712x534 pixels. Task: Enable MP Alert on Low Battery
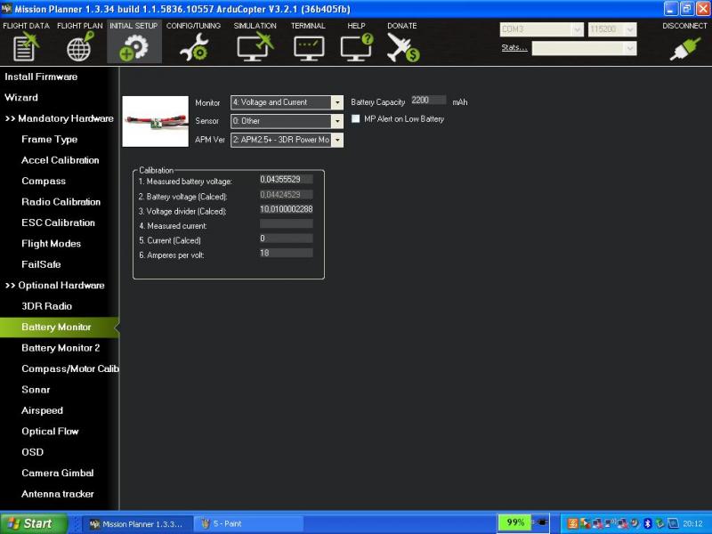click(357, 119)
